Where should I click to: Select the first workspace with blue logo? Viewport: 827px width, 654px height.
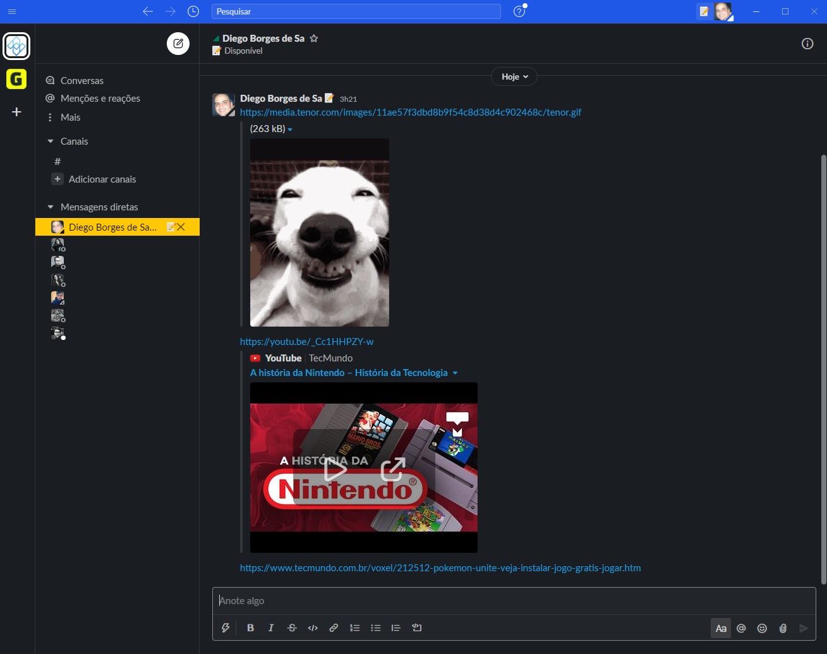[16, 45]
